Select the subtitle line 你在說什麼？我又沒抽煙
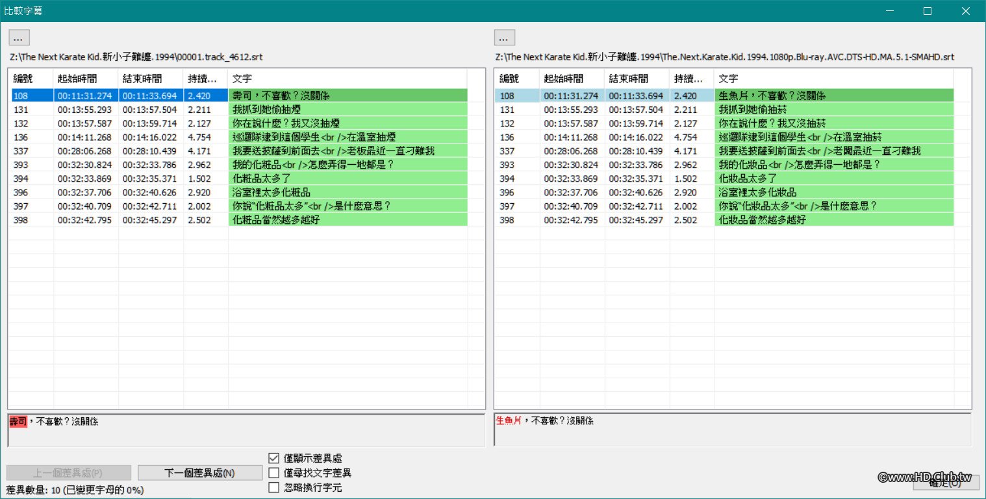Viewport: 986px width, 499px height. click(x=348, y=123)
